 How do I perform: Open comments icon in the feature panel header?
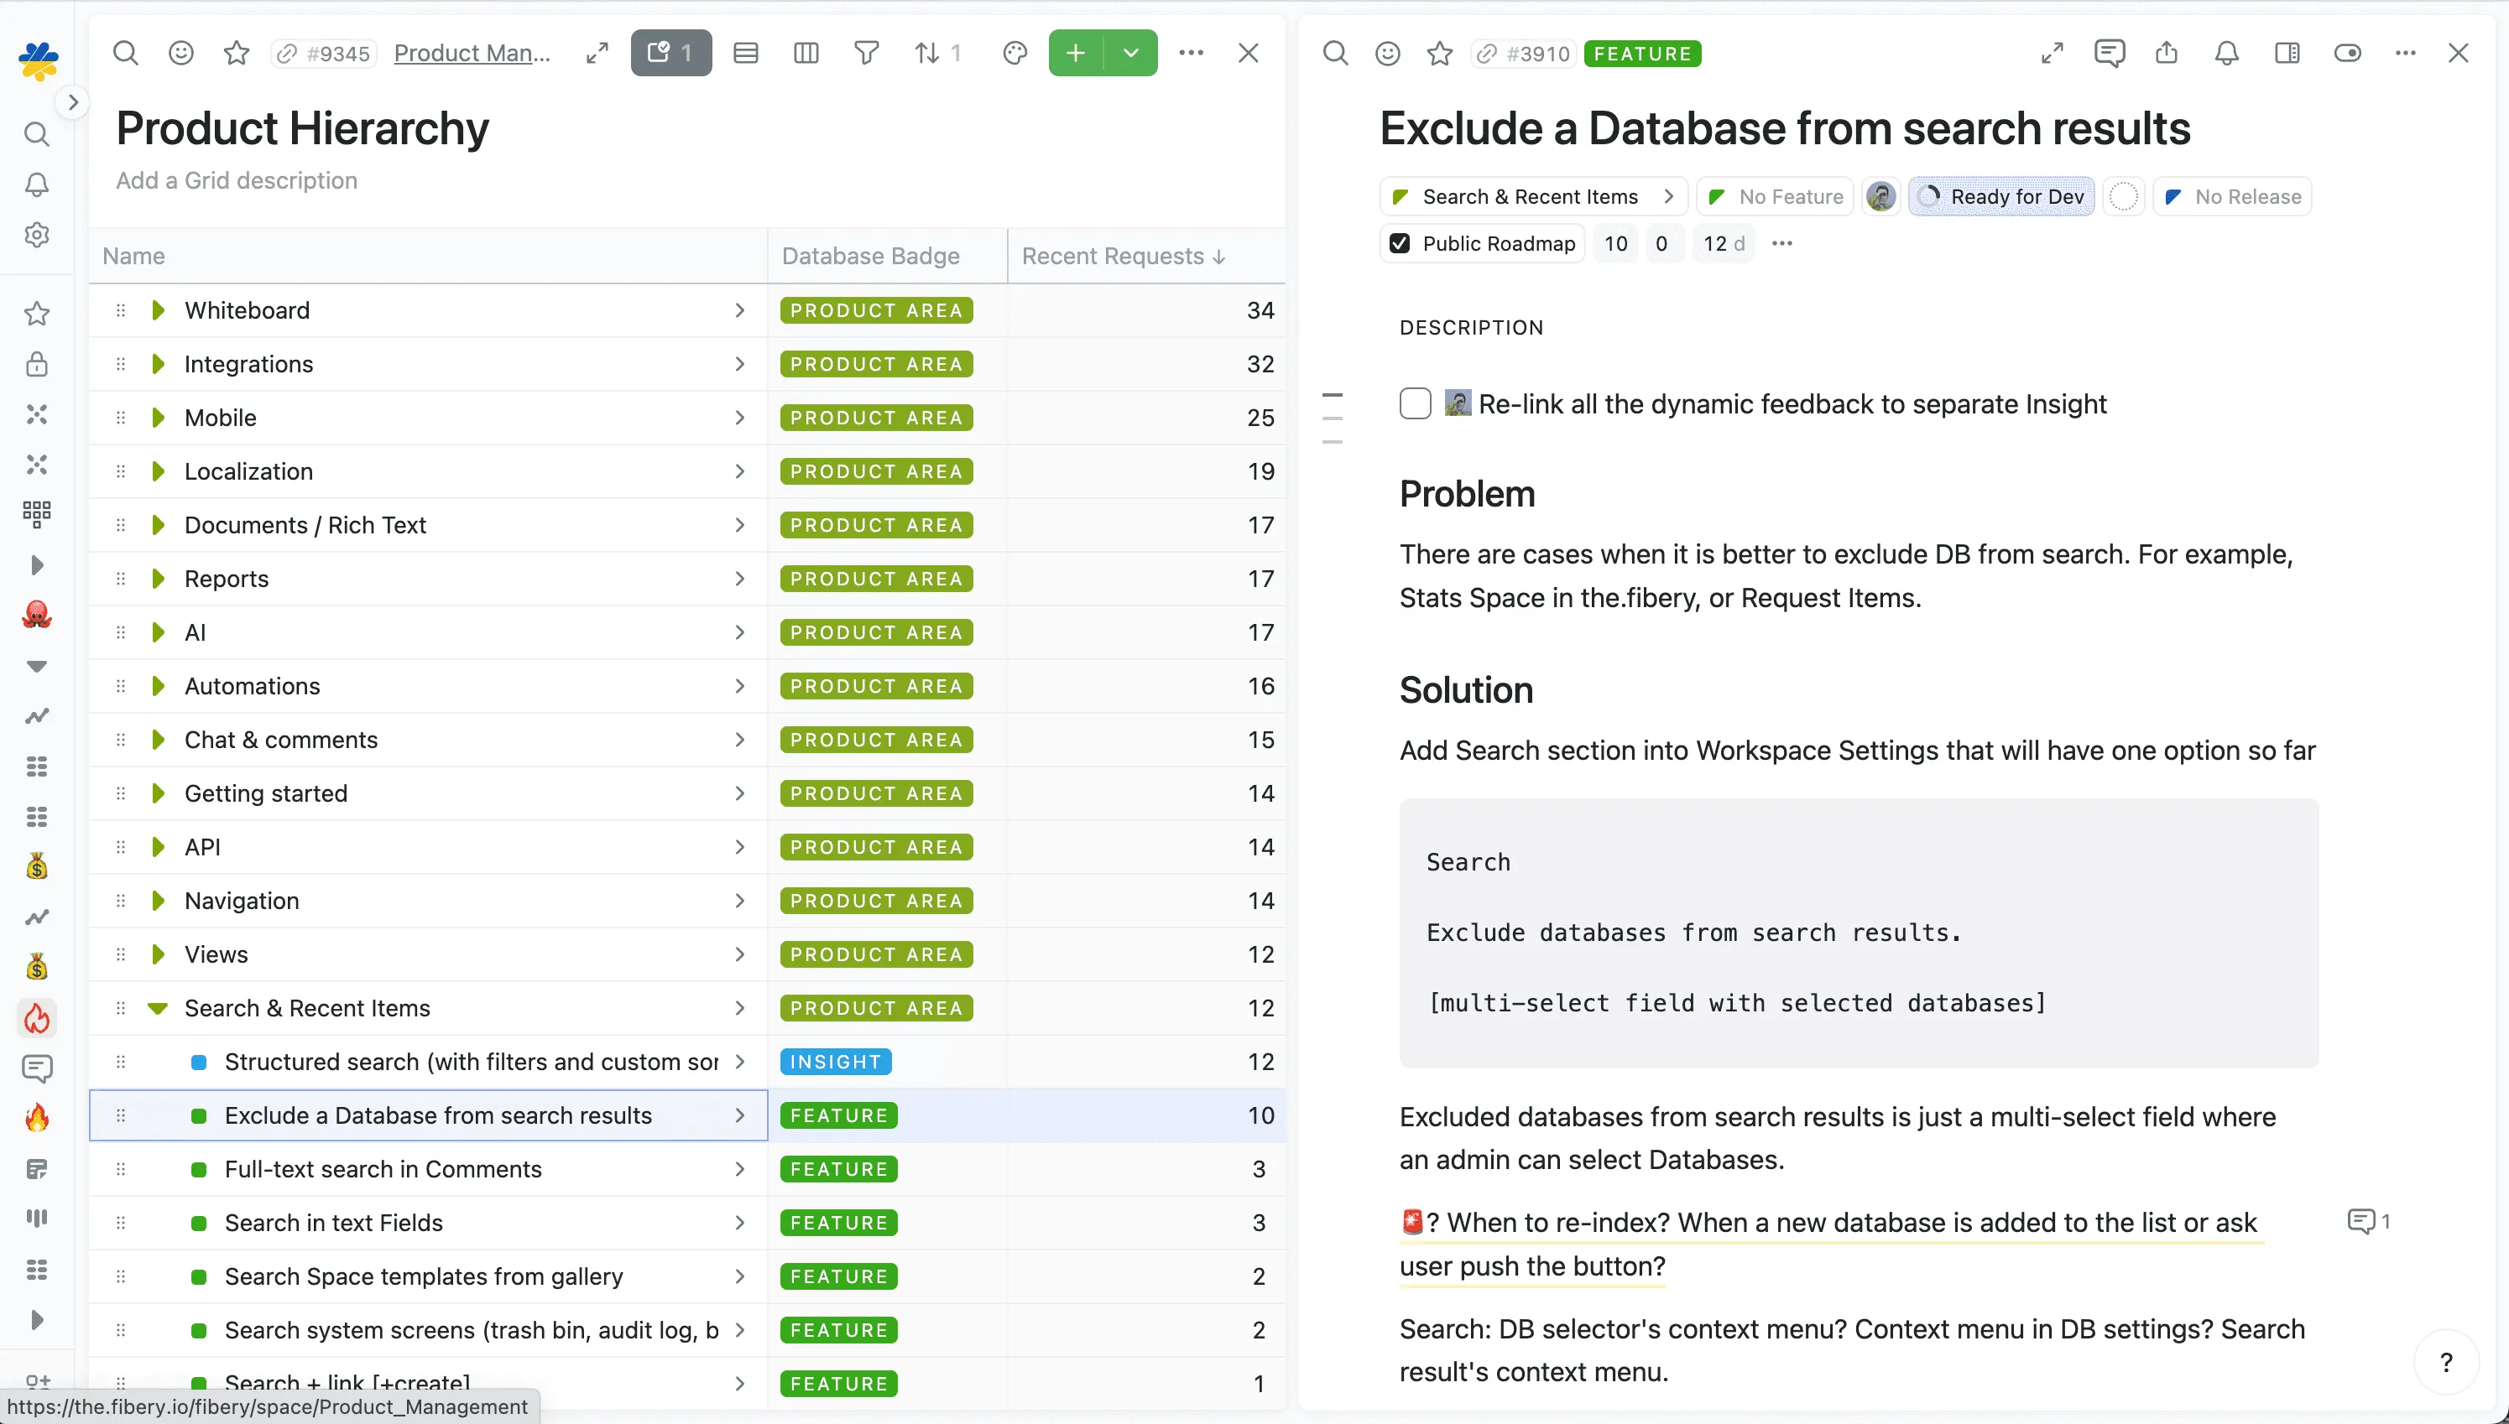(2109, 53)
